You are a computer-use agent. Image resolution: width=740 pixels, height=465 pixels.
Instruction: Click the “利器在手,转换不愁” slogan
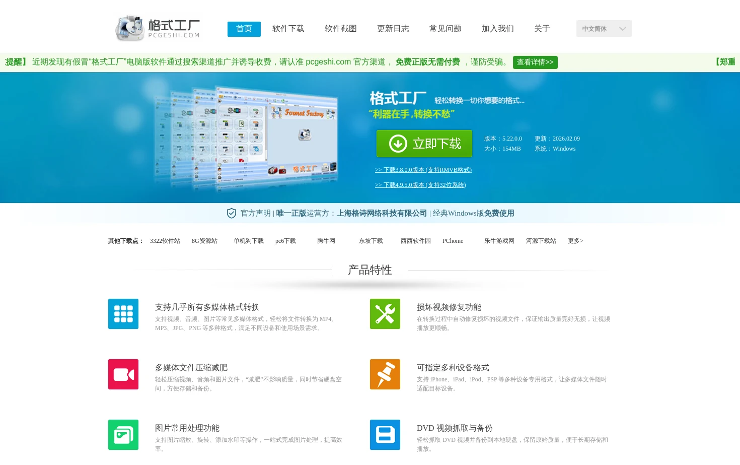[412, 114]
